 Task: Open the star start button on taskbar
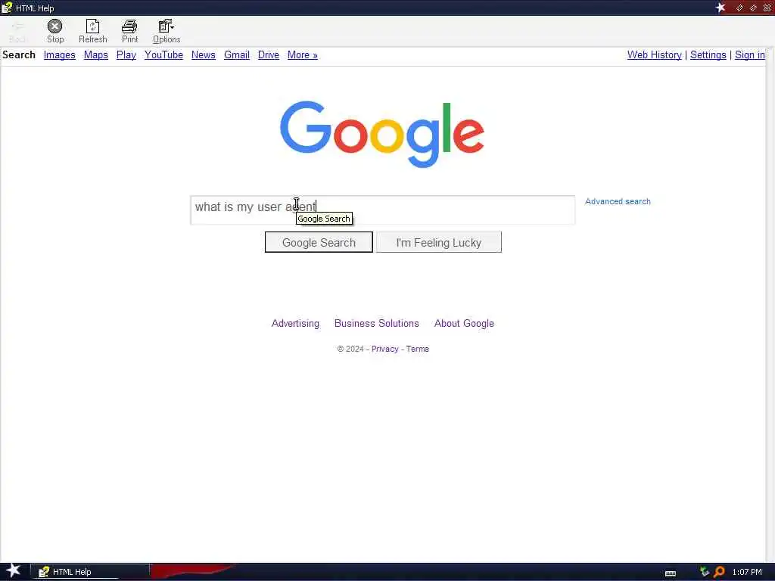click(13, 571)
